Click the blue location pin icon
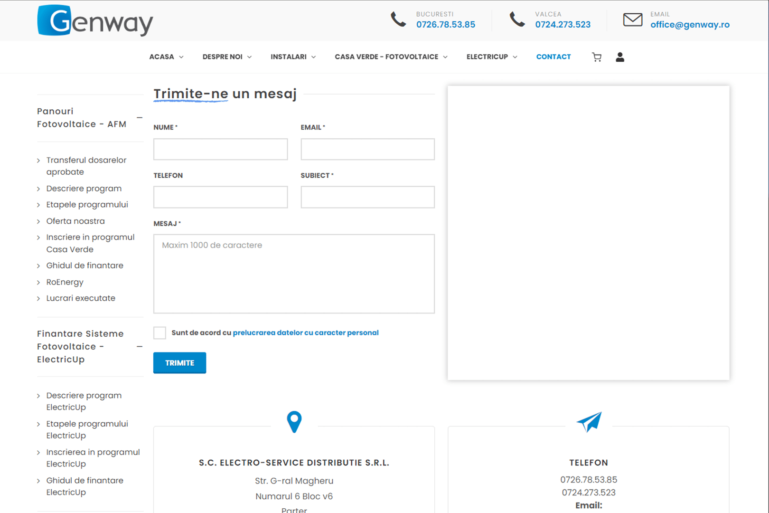 [x=294, y=422]
